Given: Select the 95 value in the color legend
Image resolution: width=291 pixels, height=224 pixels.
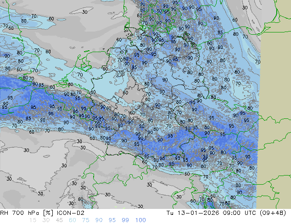Looking at the screenshot, I should coord(112,220).
